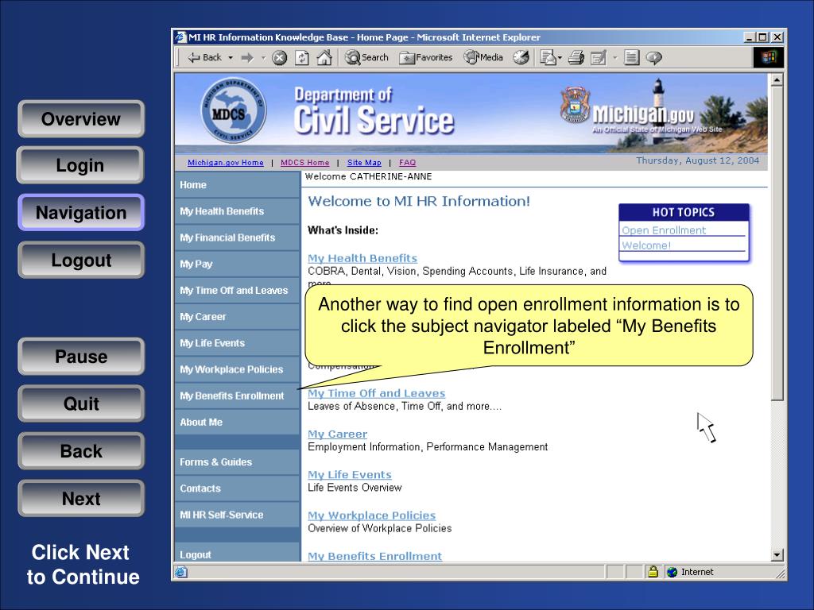The width and height of the screenshot is (814, 610).
Task: Click the browser Back arrow button
Action: pos(204,57)
